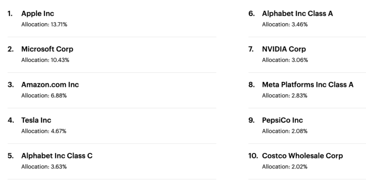Open the Amazon.com Inc entry

(50, 85)
